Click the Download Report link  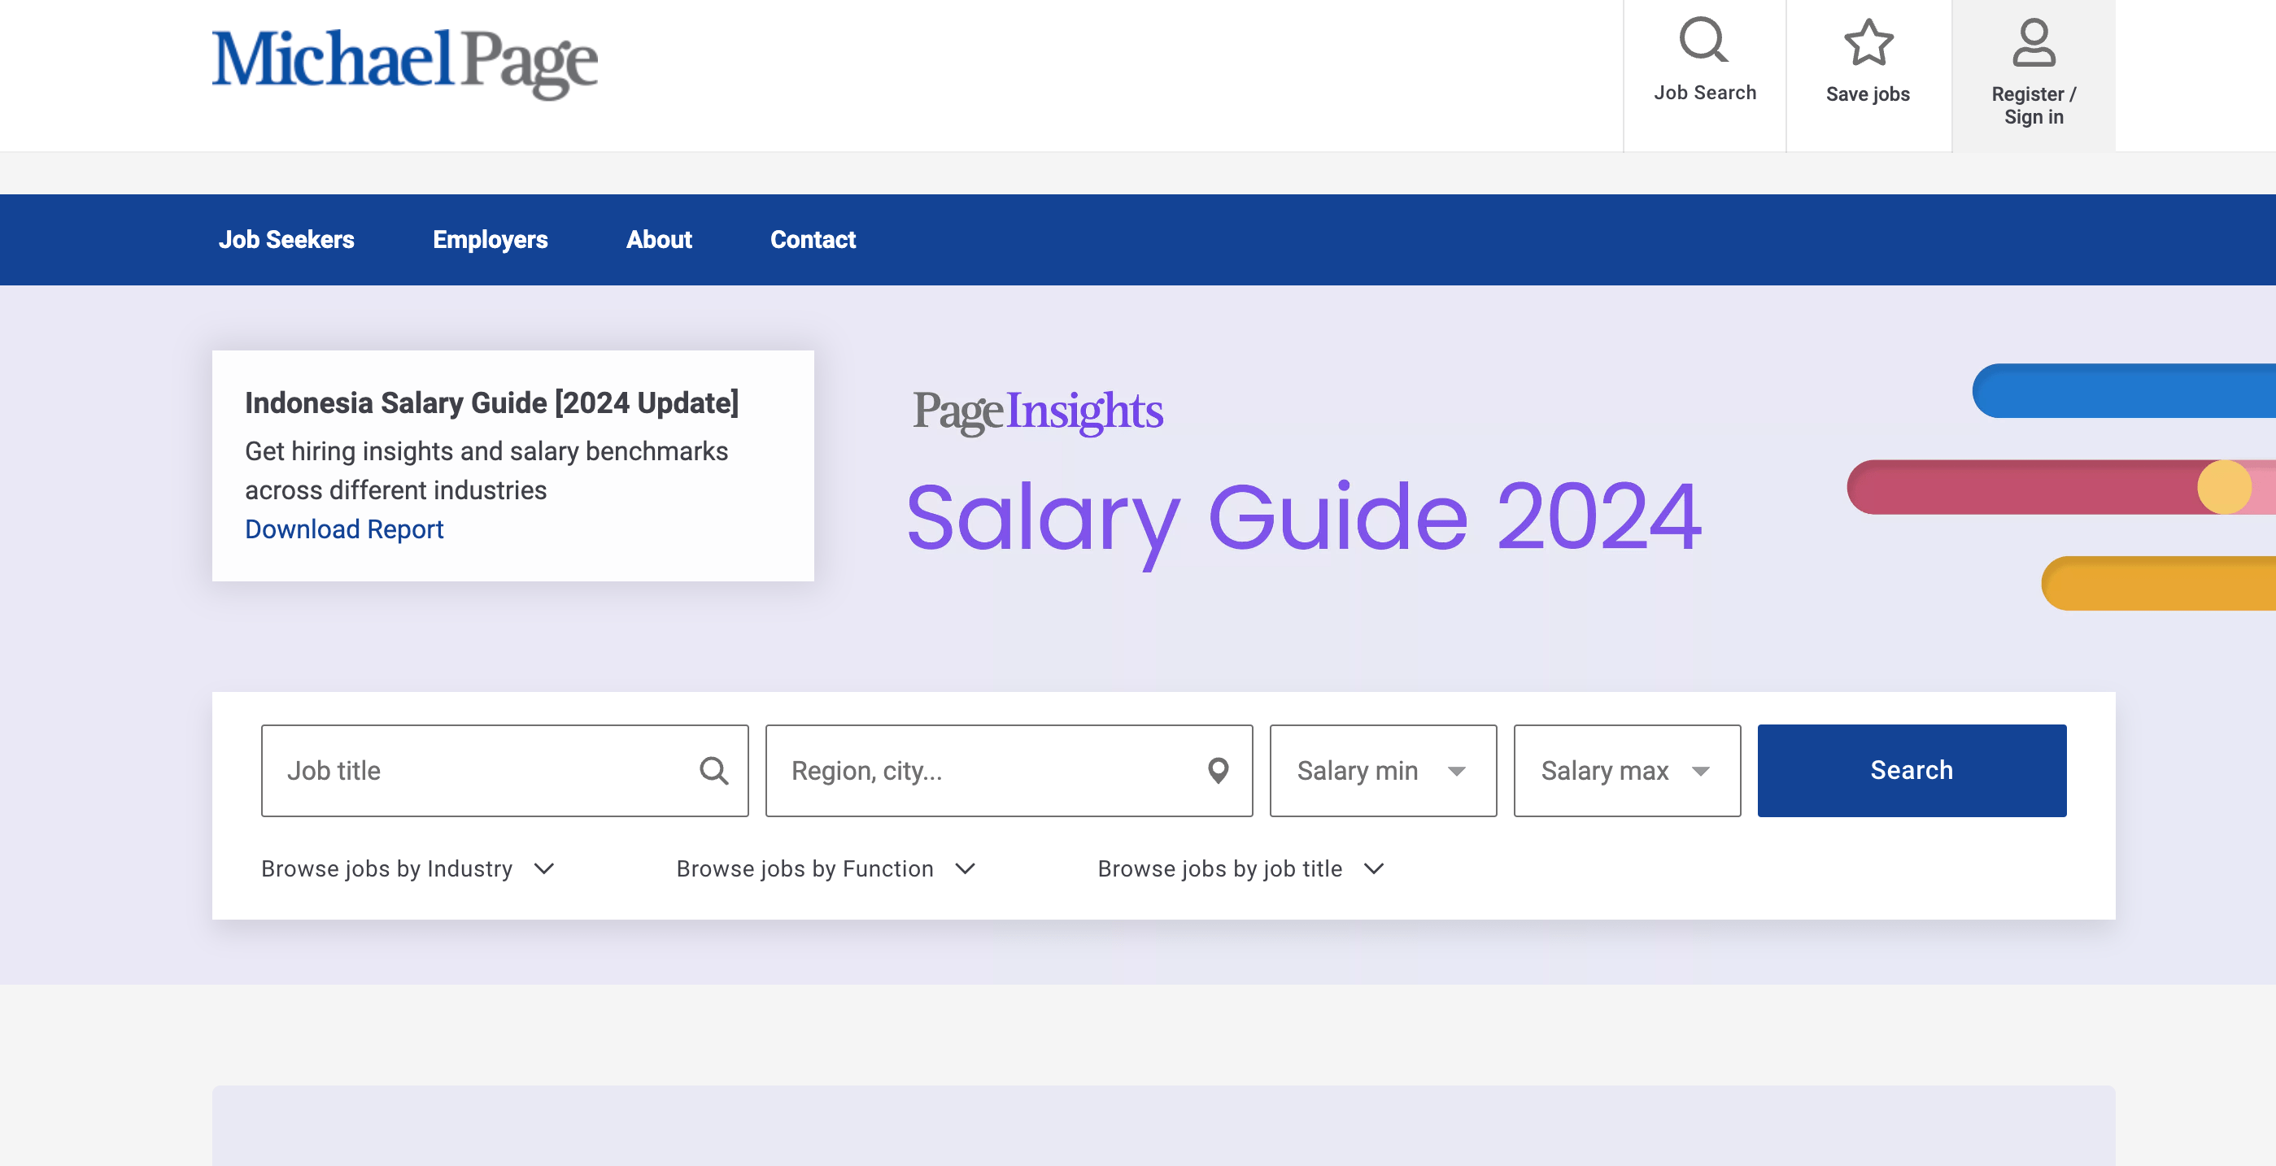(344, 529)
